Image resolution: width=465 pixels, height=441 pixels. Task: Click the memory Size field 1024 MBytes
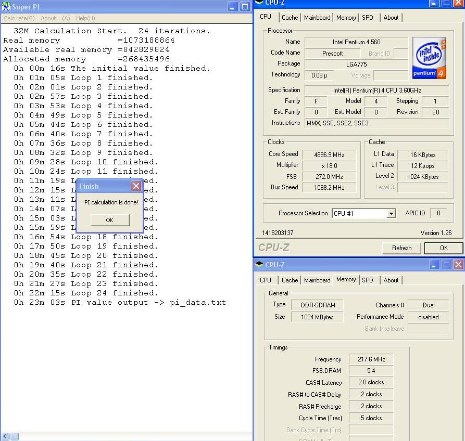[x=318, y=317]
